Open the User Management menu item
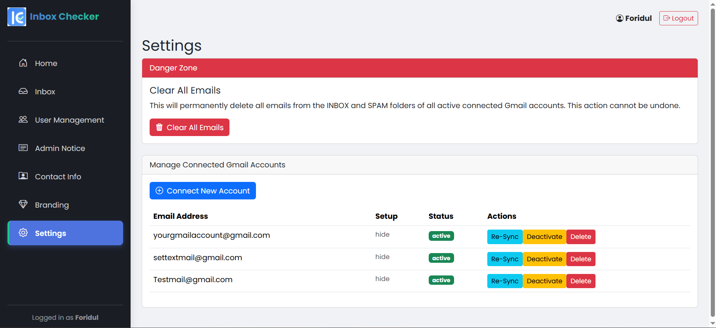The width and height of the screenshot is (716, 328). point(69,120)
